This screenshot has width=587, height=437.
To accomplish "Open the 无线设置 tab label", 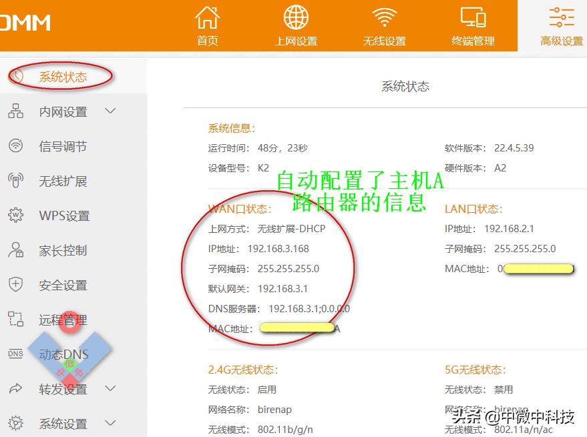I will (385, 41).
